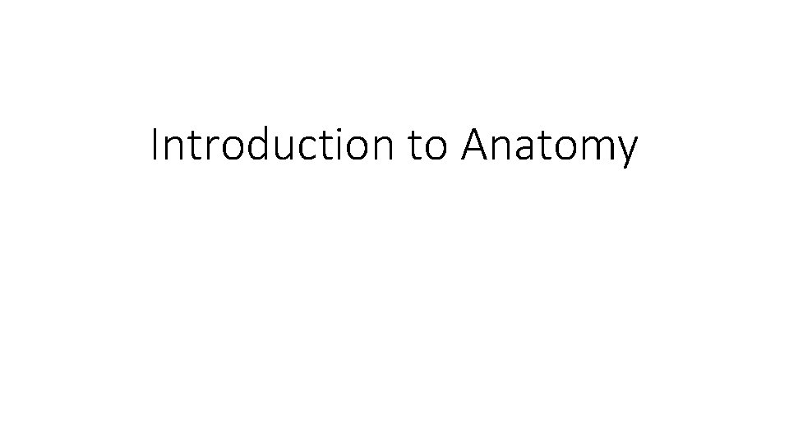
Task: Click the space between "to" and "Anatomy"
Action: 452,148
